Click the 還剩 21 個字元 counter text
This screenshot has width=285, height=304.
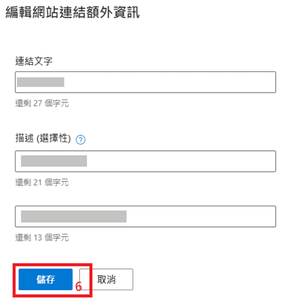point(42,183)
